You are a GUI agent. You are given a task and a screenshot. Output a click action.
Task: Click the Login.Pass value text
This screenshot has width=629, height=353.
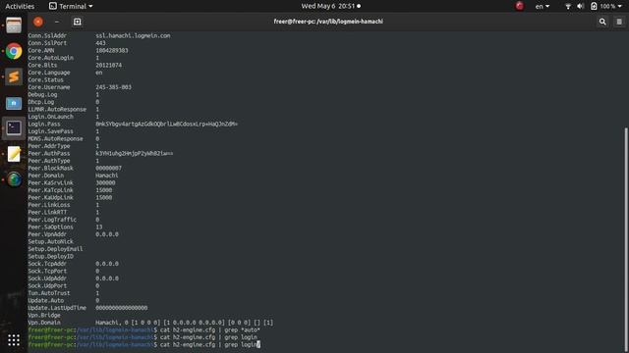tap(166, 125)
